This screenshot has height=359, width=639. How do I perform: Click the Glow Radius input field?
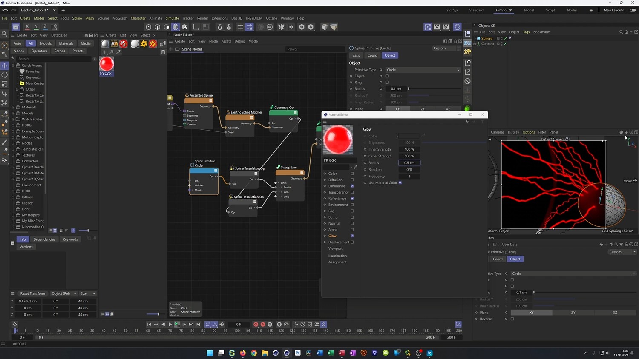point(409,163)
